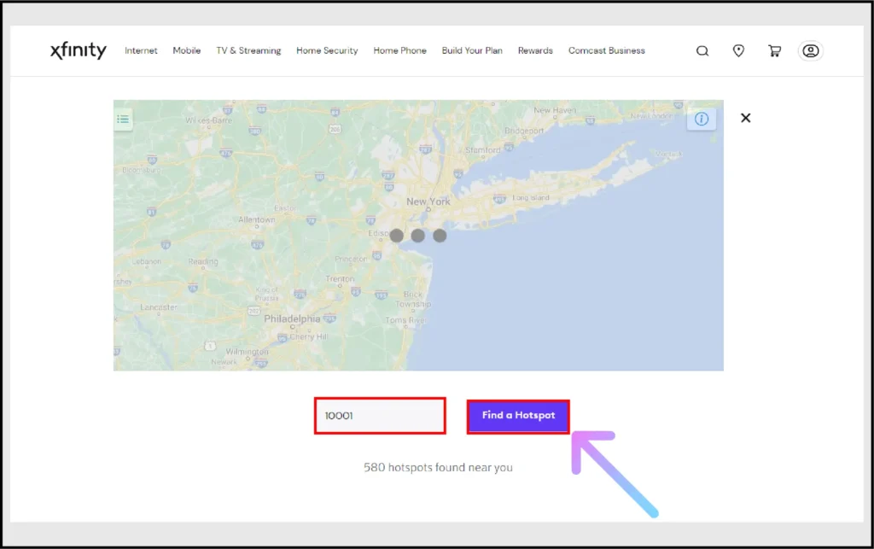Open the account profile icon
Screen dimensions: 874x549
pos(811,50)
